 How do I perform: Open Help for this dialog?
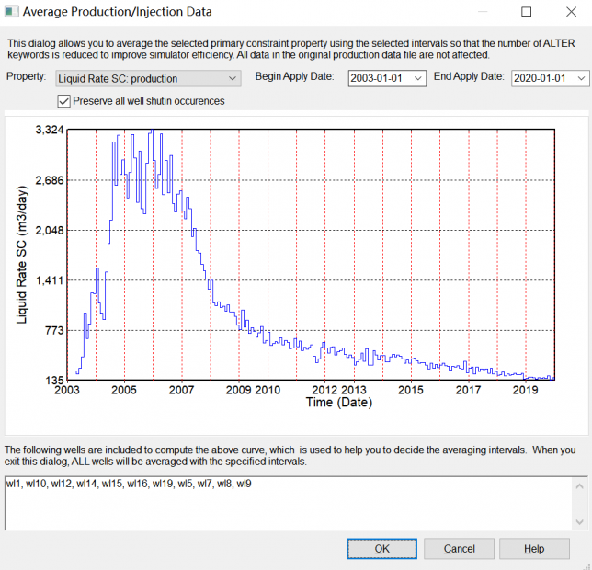pos(534,549)
